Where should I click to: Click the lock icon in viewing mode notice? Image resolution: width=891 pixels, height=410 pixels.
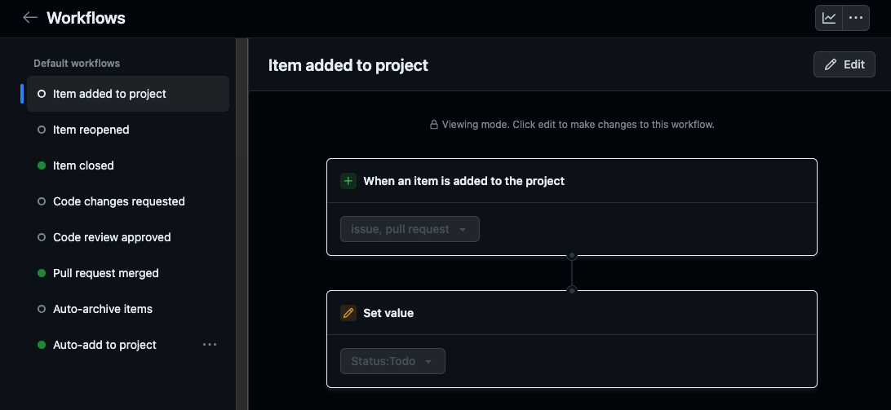tap(434, 125)
